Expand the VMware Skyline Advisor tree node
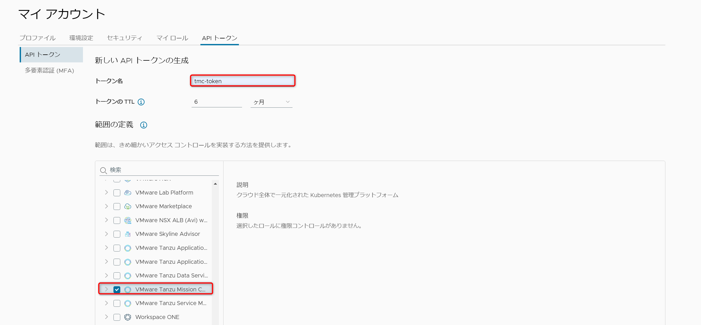 pyautogui.click(x=106, y=234)
